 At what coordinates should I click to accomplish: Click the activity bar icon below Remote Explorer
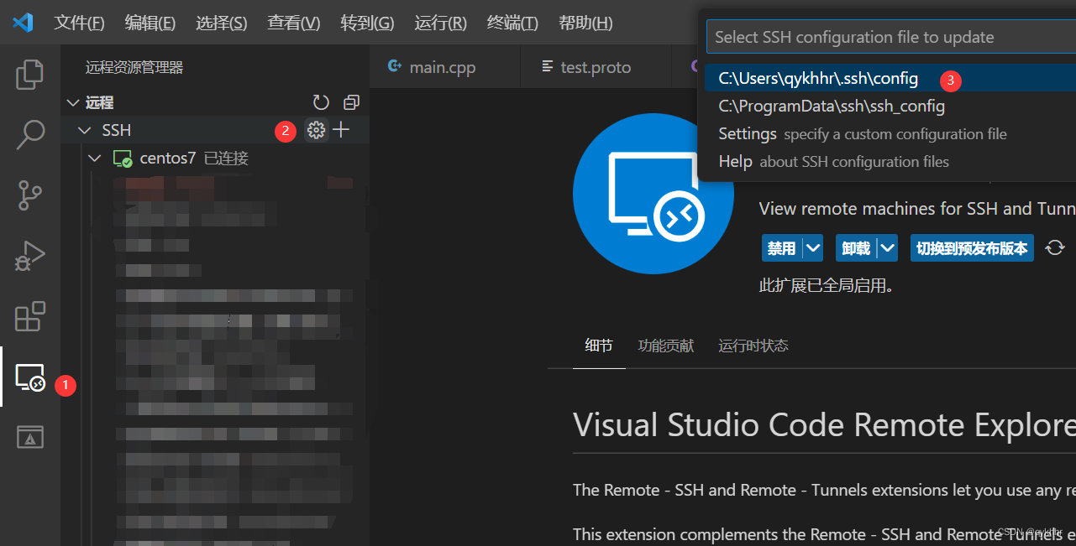point(30,437)
